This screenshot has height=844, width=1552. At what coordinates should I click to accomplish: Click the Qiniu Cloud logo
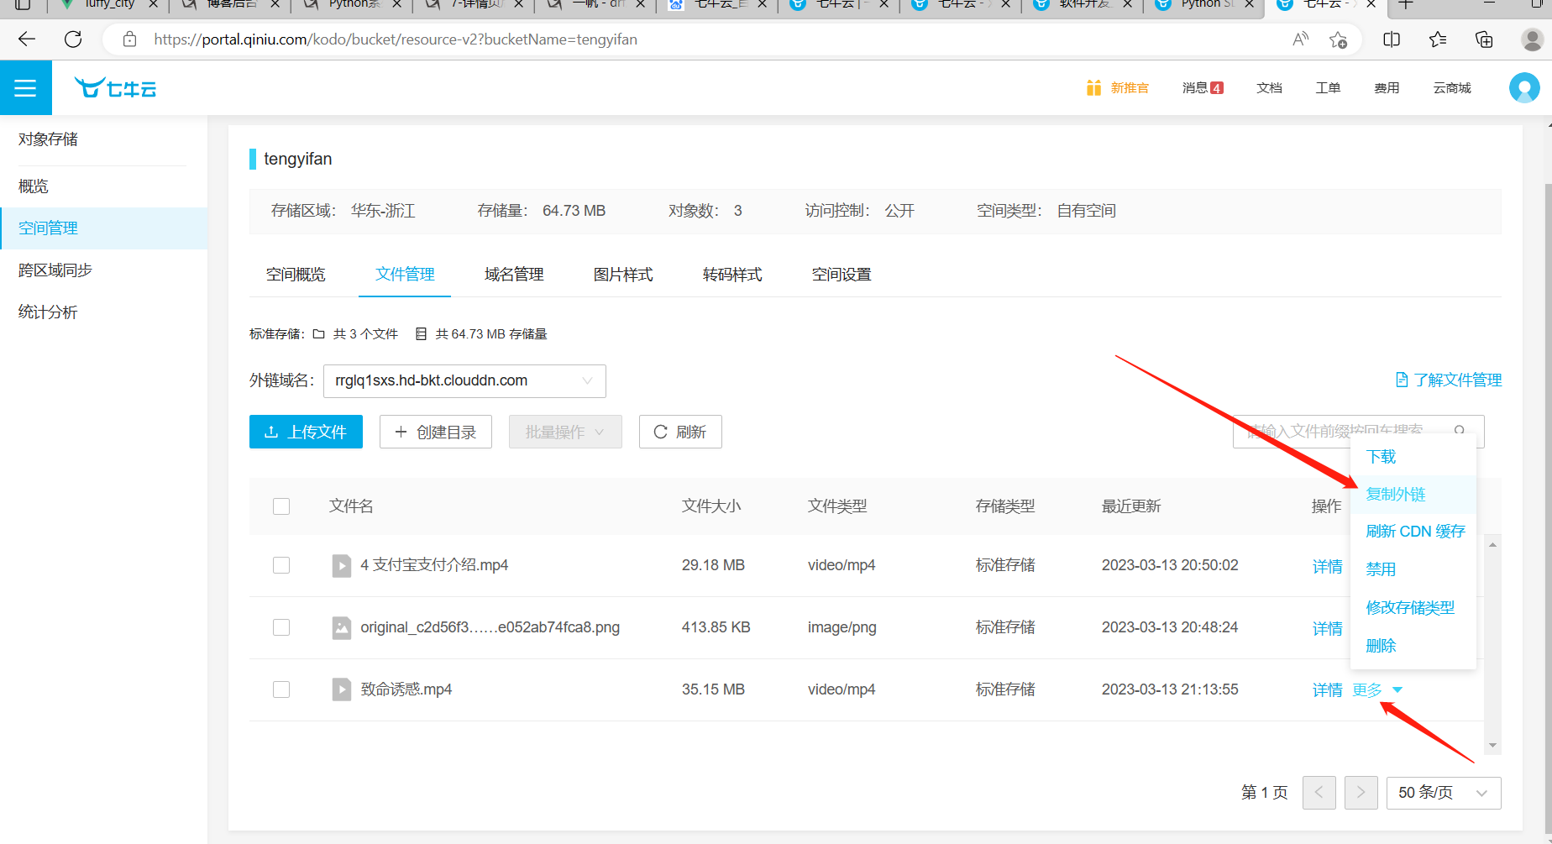[x=116, y=87]
